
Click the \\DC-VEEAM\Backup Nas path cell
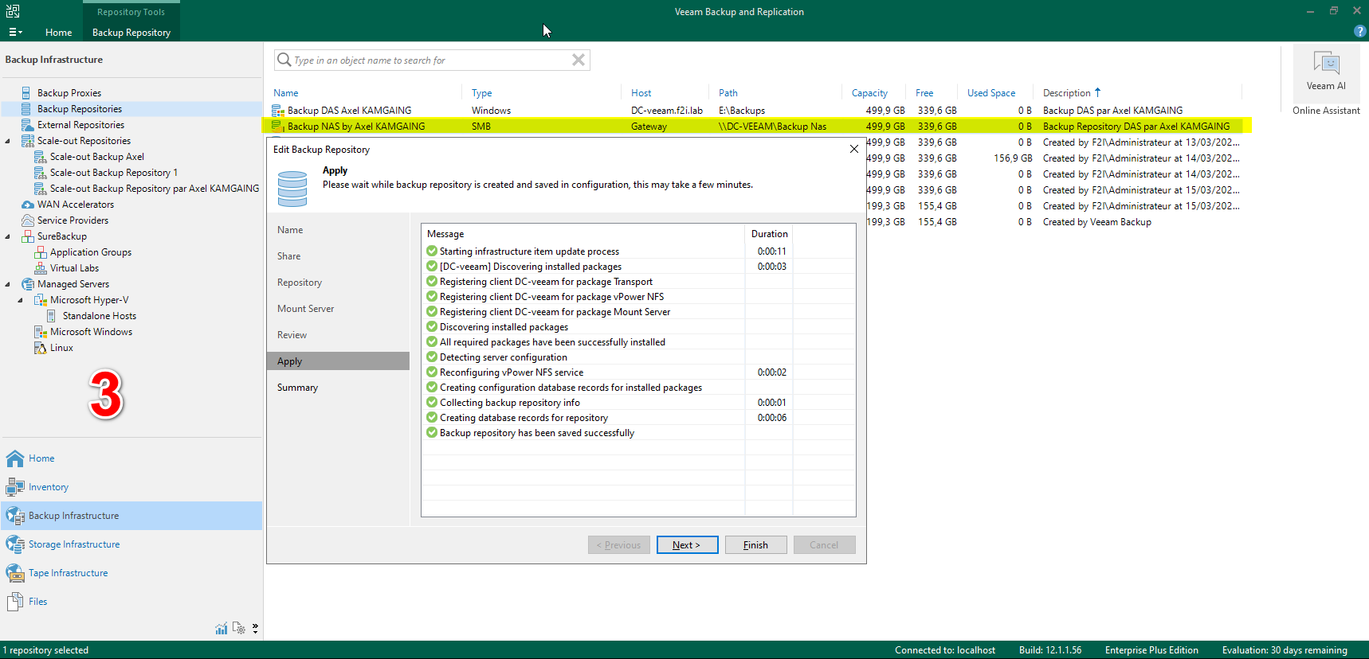[x=772, y=127]
